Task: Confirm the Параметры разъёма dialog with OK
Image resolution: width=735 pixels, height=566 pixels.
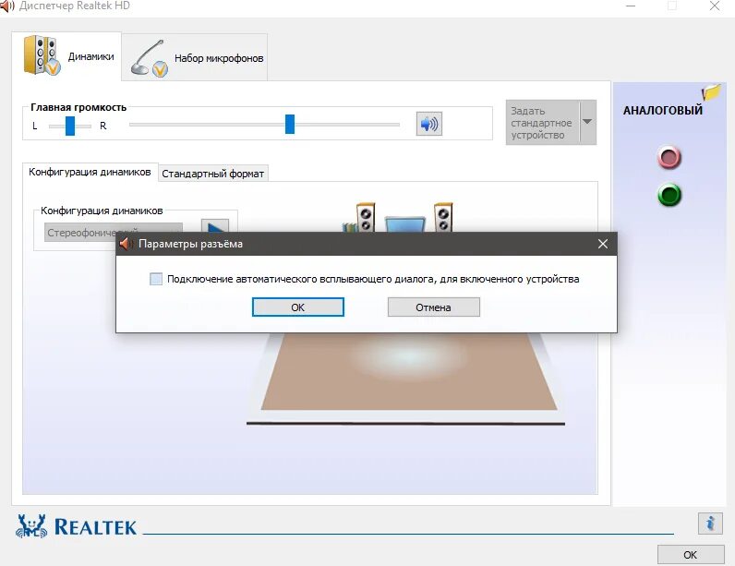Action: point(298,307)
